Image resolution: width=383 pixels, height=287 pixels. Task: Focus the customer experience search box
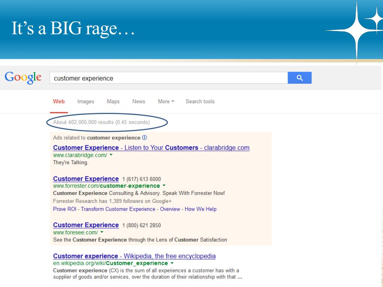169,78
